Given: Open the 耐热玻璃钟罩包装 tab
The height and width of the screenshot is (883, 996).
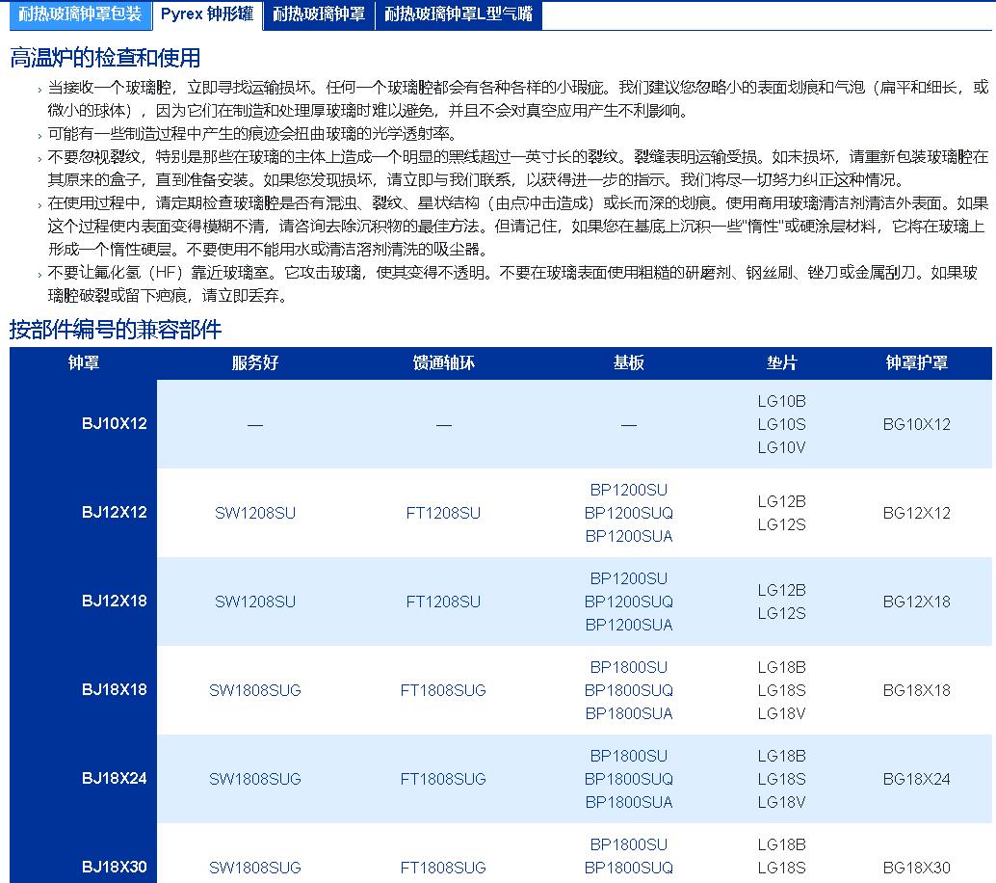Looking at the screenshot, I should click(x=81, y=14).
